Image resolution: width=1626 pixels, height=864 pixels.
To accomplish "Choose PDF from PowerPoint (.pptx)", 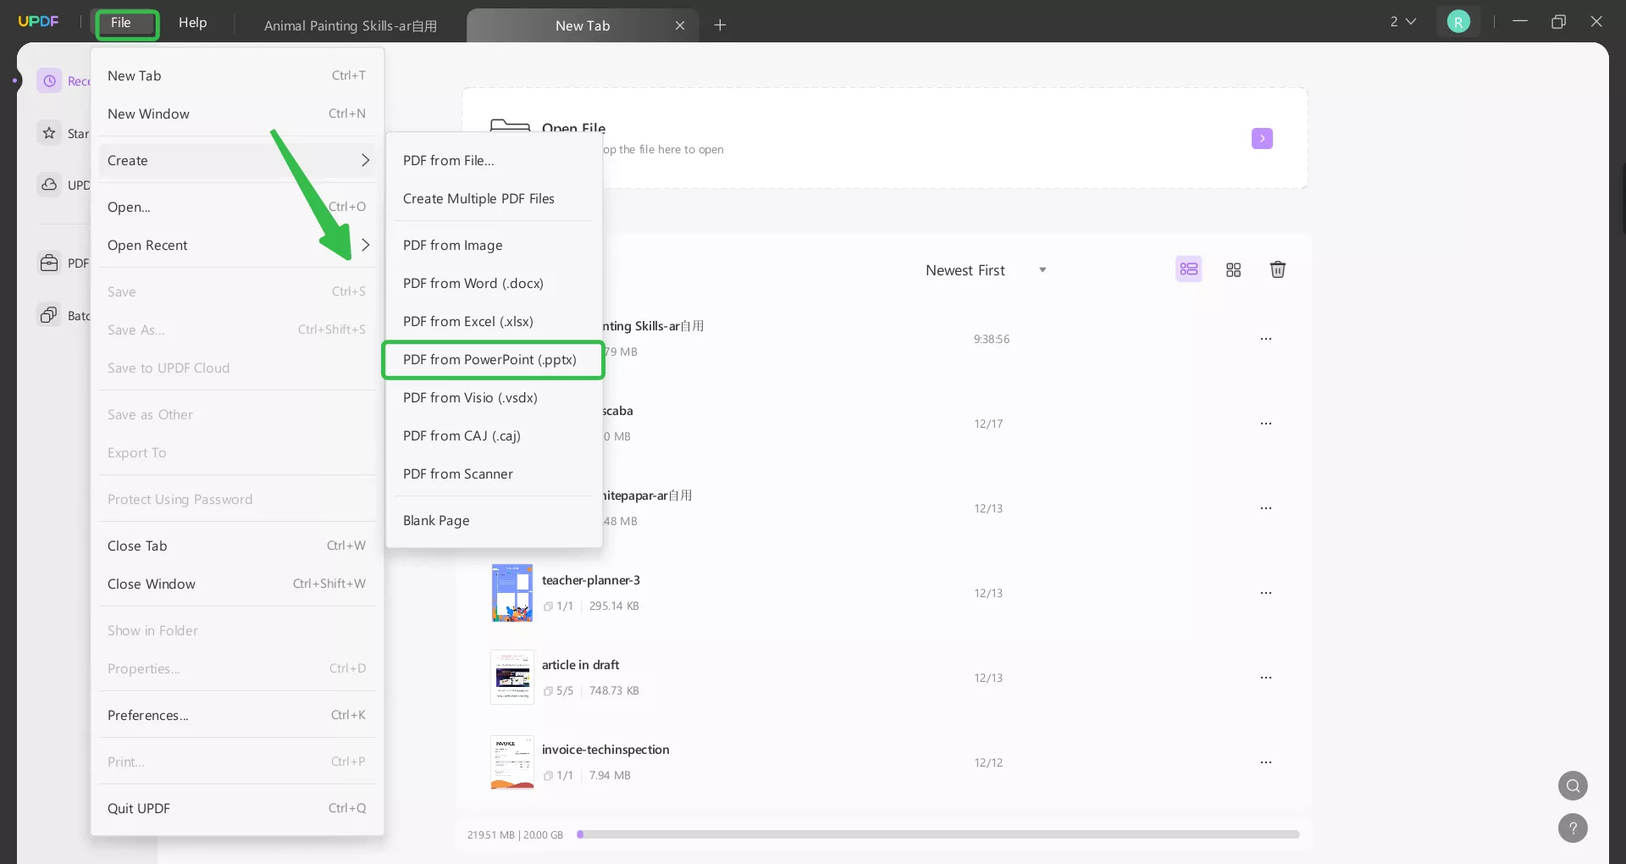I will point(494,360).
